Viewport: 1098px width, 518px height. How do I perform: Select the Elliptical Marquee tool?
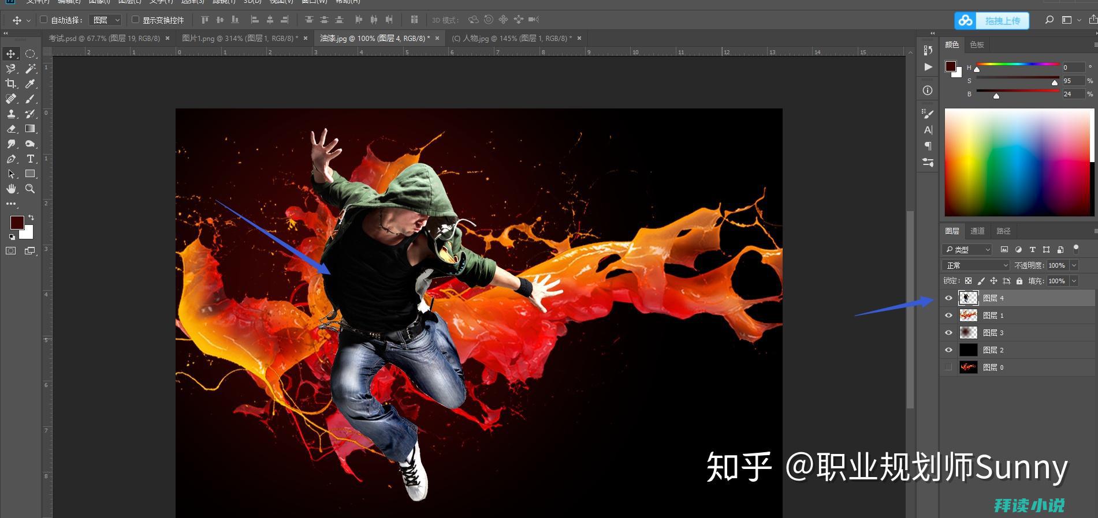[x=31, y=54]
